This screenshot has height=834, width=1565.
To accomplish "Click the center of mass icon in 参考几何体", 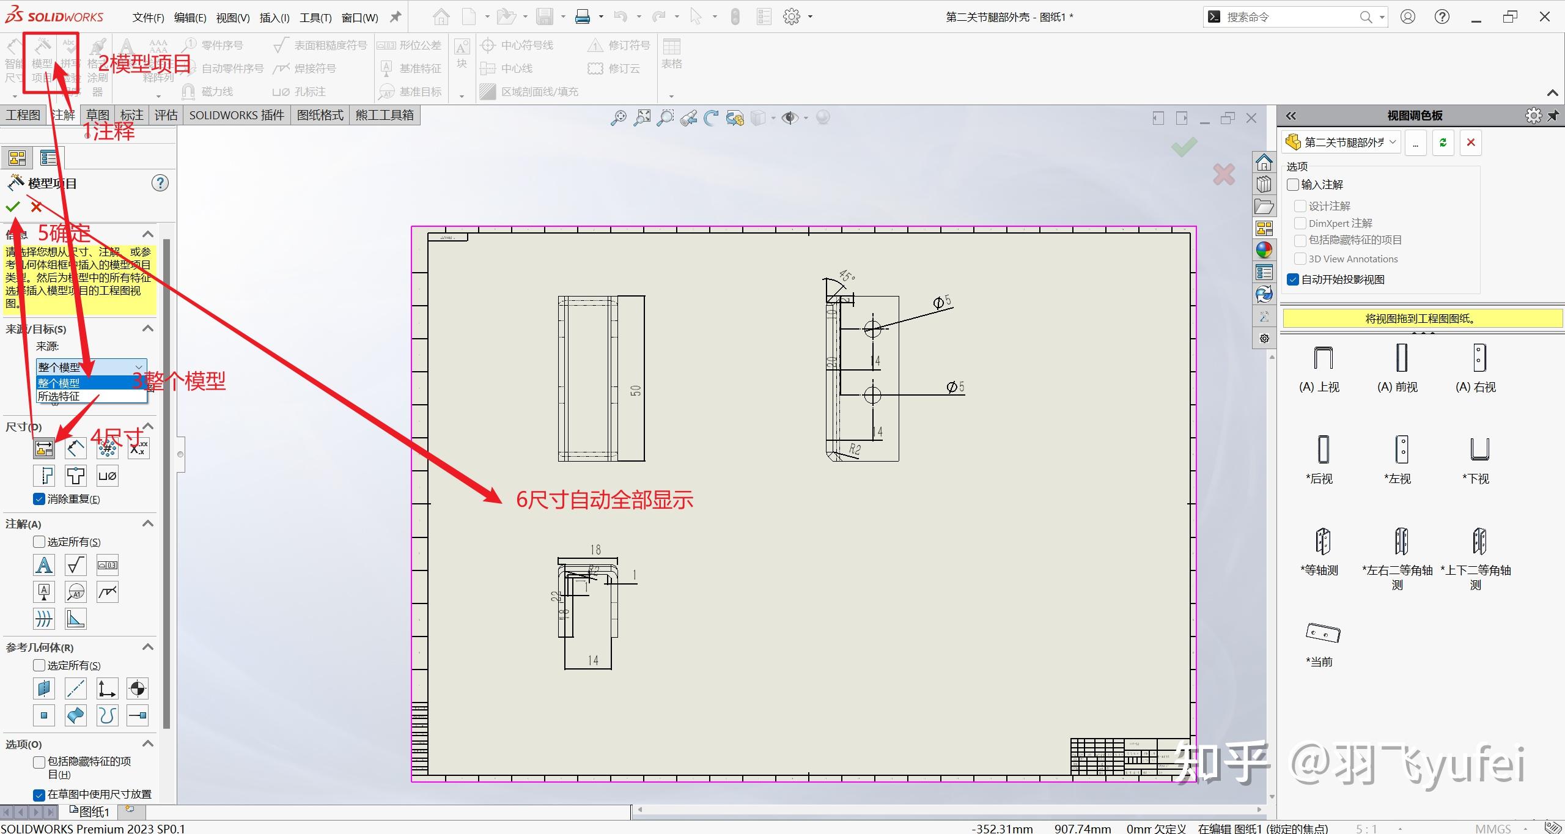I will pyautogui.click(x=138, y=688).
